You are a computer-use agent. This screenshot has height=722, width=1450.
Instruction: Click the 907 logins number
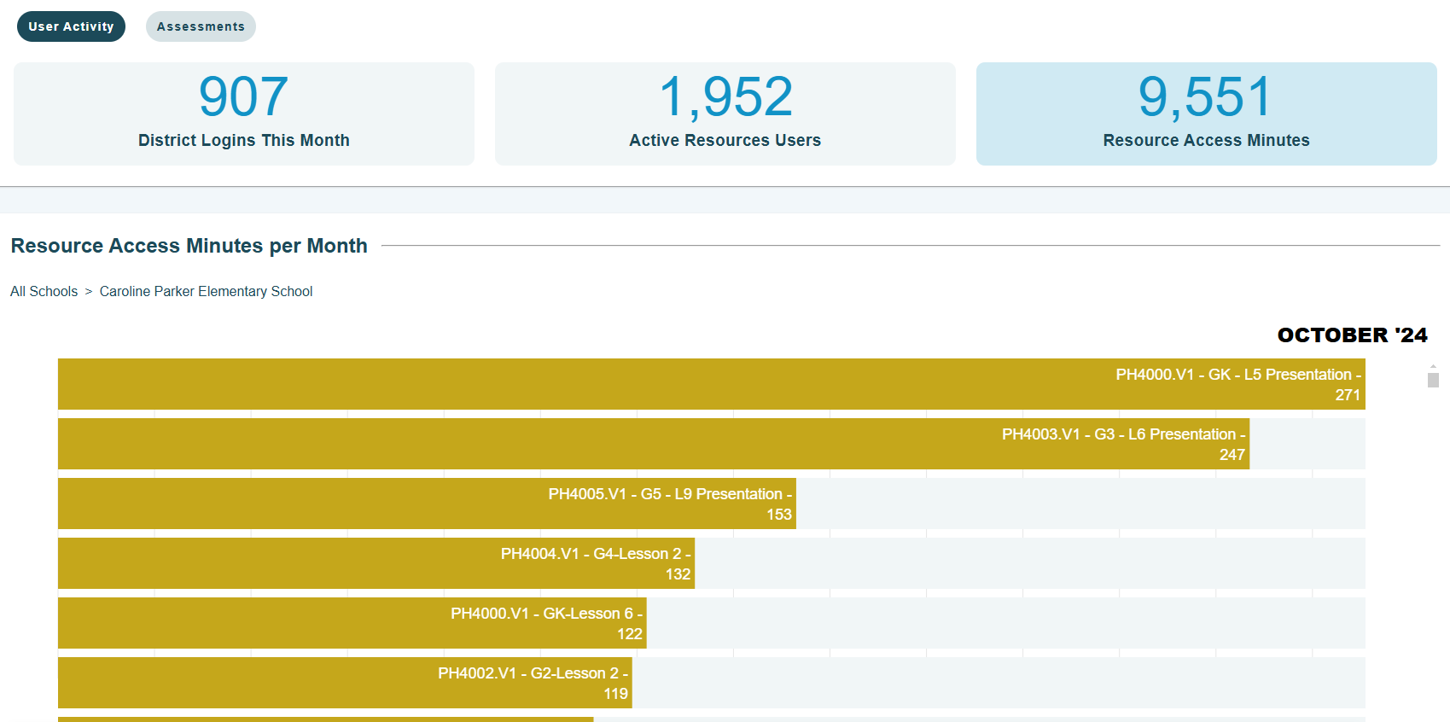coord(244,96)
